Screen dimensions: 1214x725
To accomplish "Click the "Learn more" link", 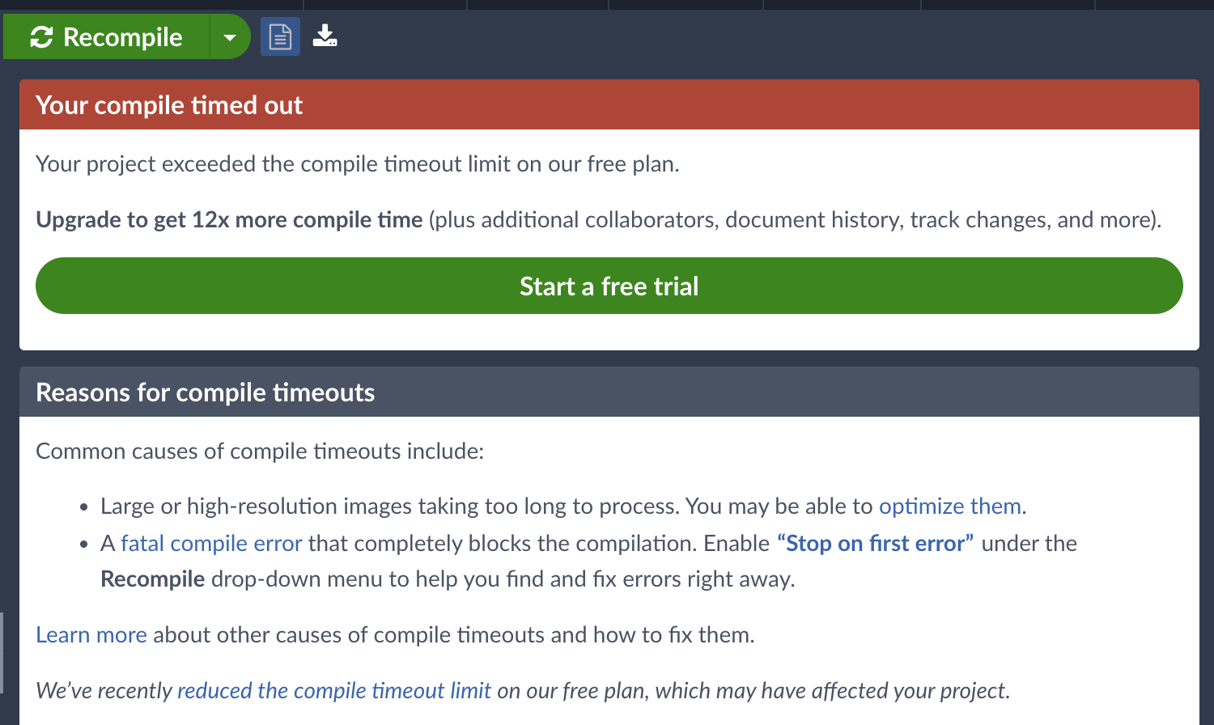I will (x=91, y=635).
